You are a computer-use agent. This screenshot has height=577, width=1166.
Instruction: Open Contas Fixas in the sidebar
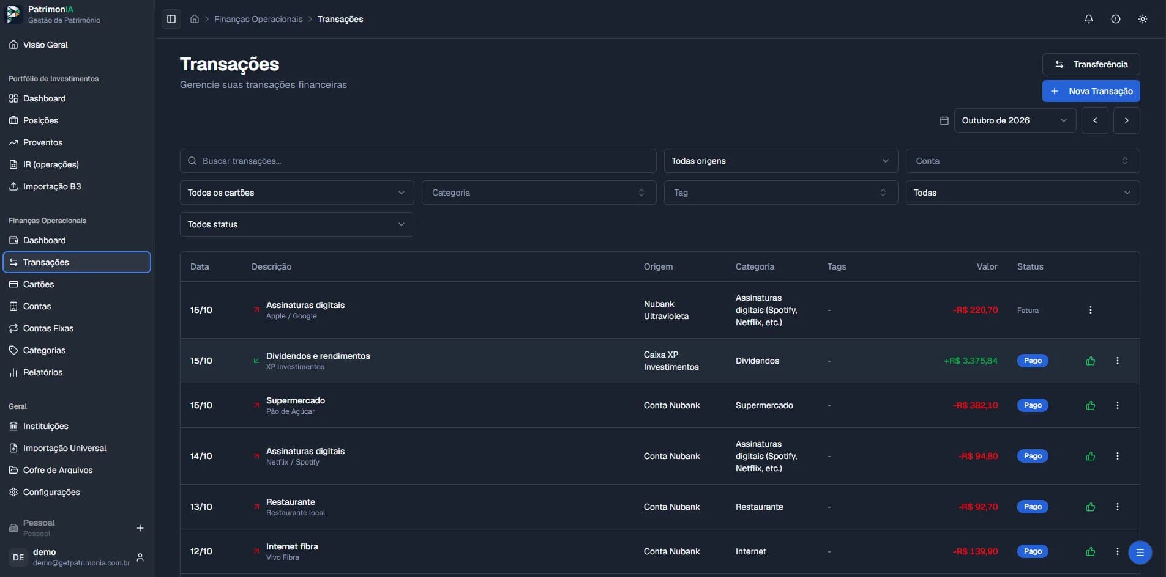point(77,328)
